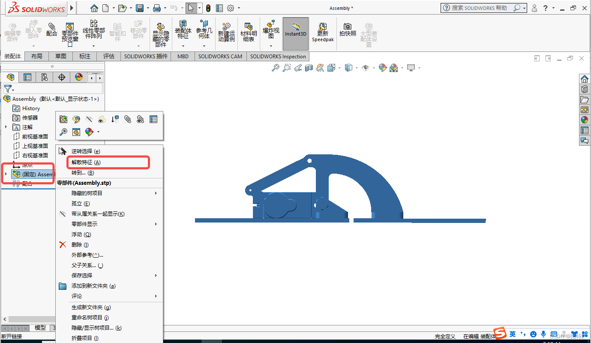This screenshot has width=591, height=343.
Task: Open the DimXpertManager crosshair tab
Action: click(62, 77)
